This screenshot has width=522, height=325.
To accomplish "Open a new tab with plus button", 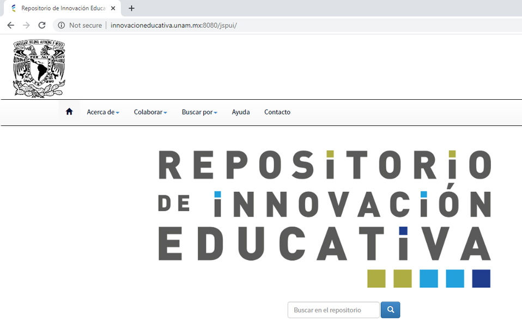I will click(x=131, y=8).
